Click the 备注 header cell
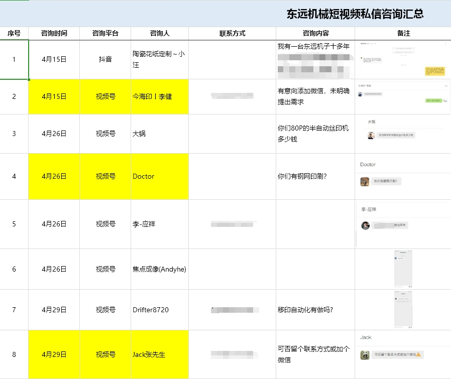451x379 pixels. (403, 34)
